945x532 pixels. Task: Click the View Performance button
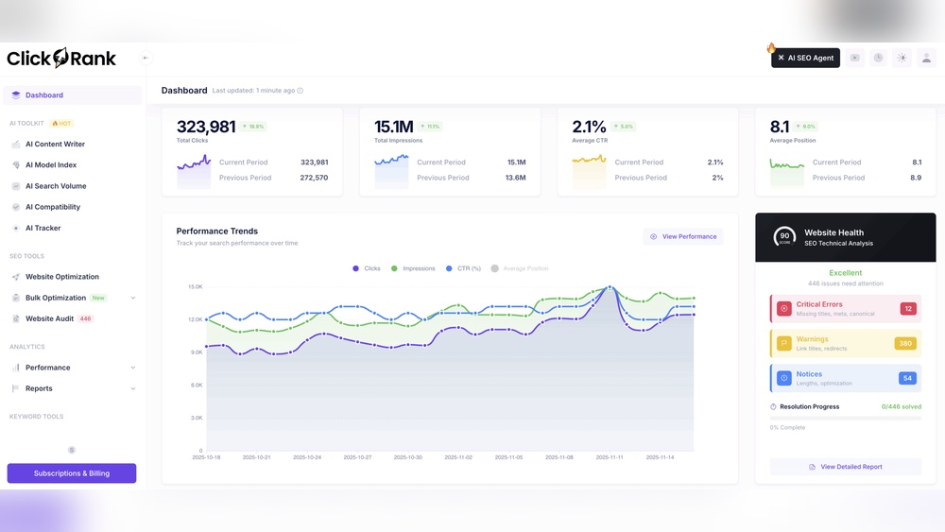tap(683, 236)
